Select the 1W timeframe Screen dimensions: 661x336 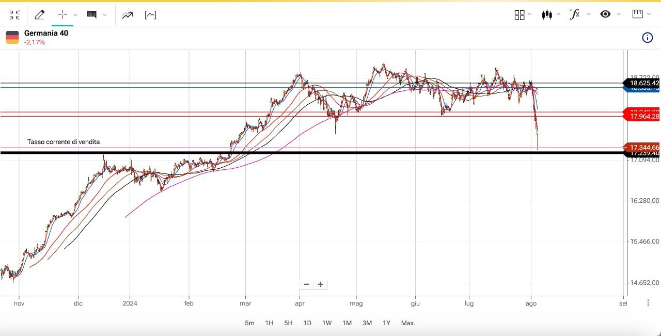(x=327, y=323)
